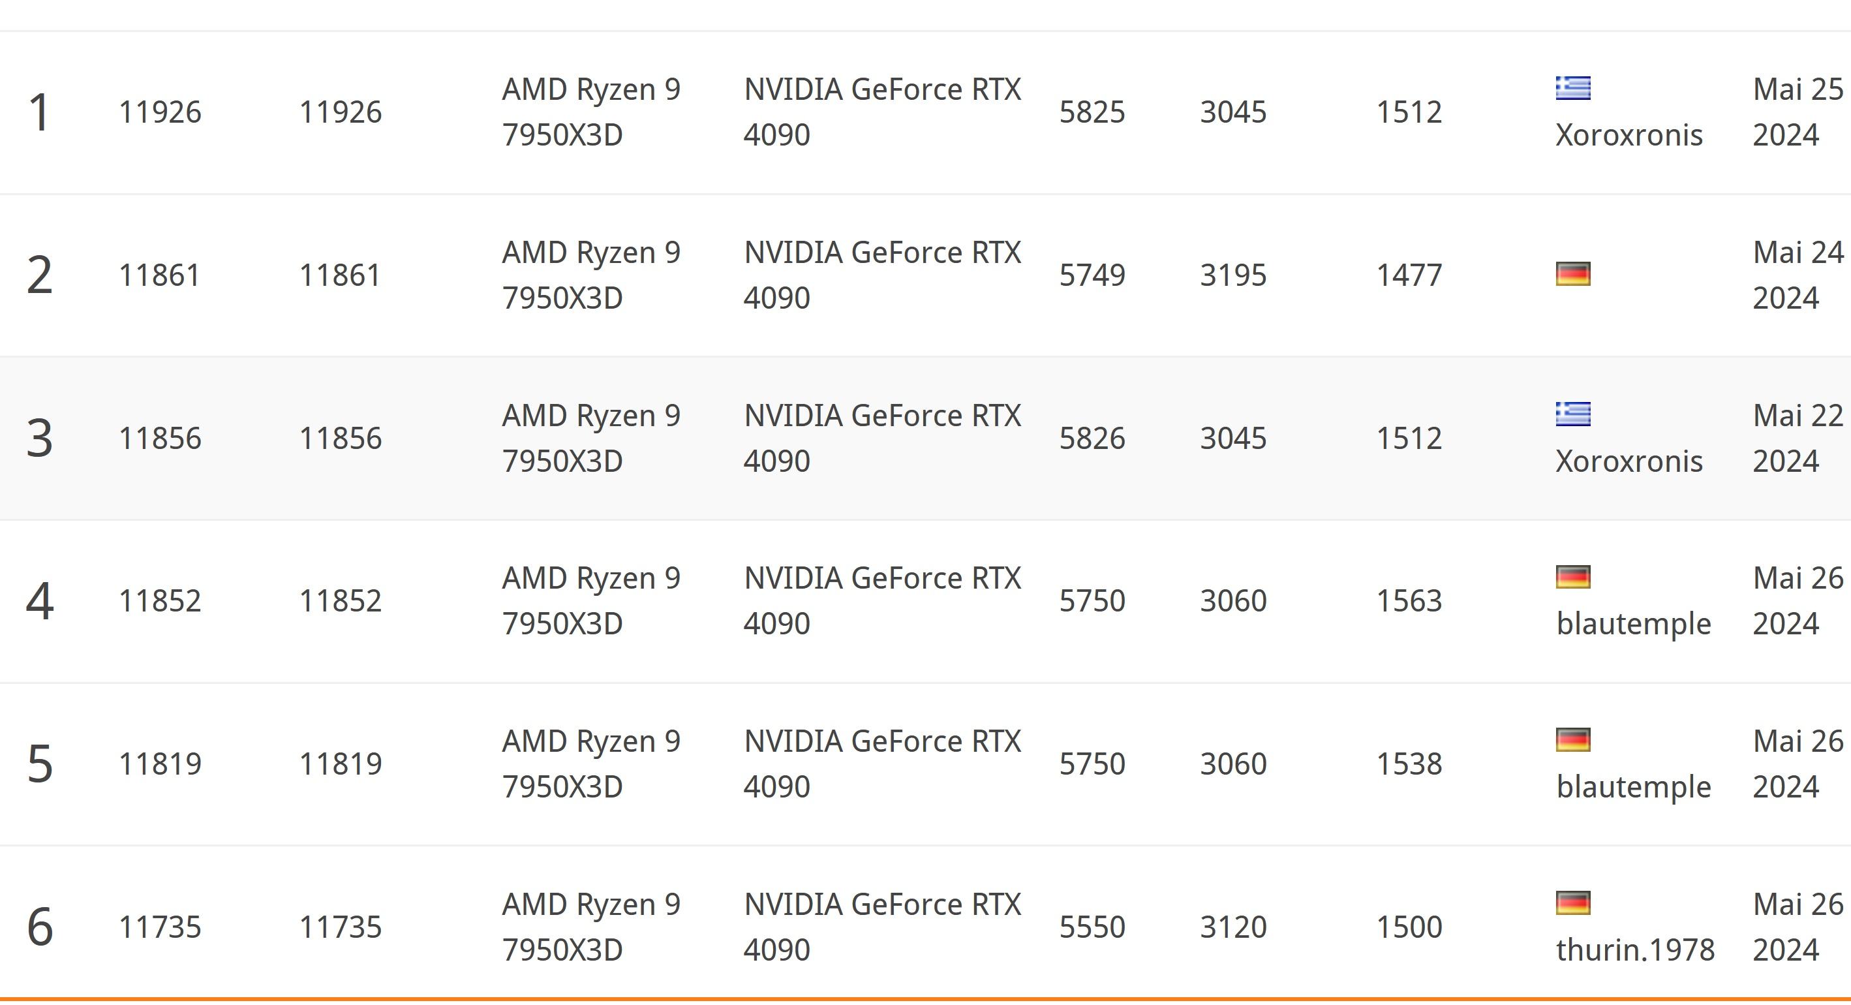Open the thurin.1978 user profile

coord(1636,950)
